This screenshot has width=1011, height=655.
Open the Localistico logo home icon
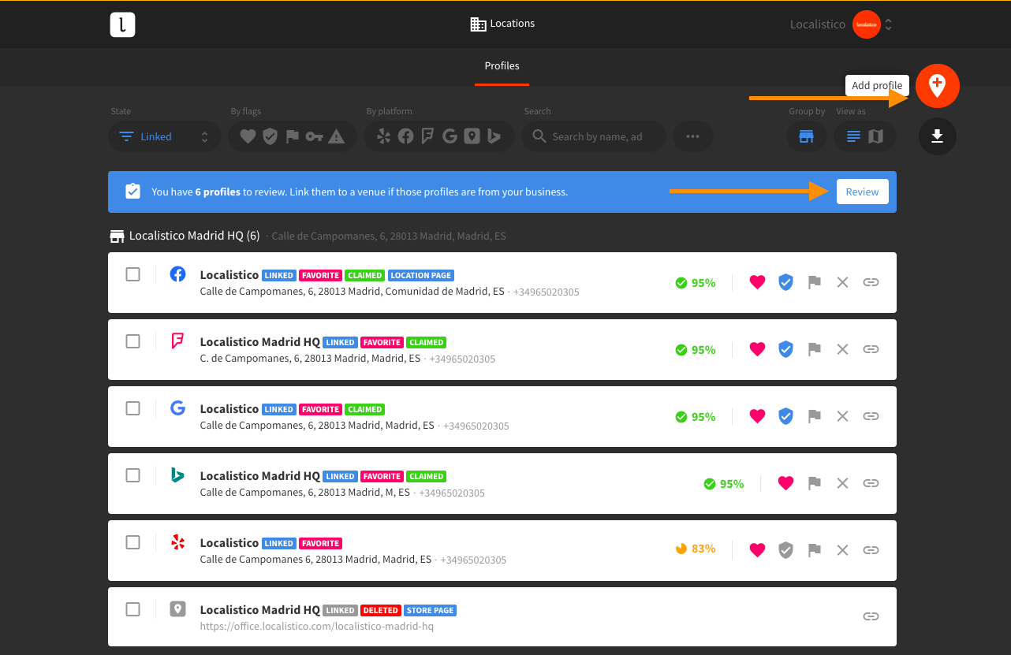(122, 24)
